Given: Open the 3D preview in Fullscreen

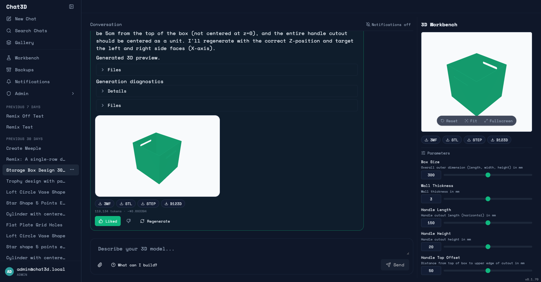Looking at the screenshot, I should tap(498, 121).
